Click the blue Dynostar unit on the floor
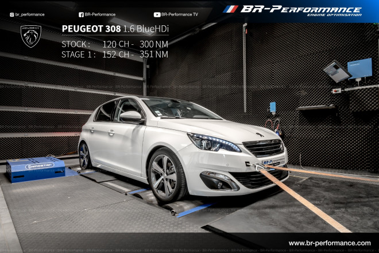 pyautogui.click(x=36, y=168)
